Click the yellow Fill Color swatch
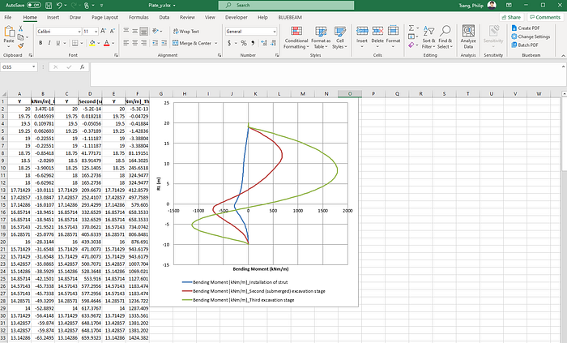 click(92, 43)
